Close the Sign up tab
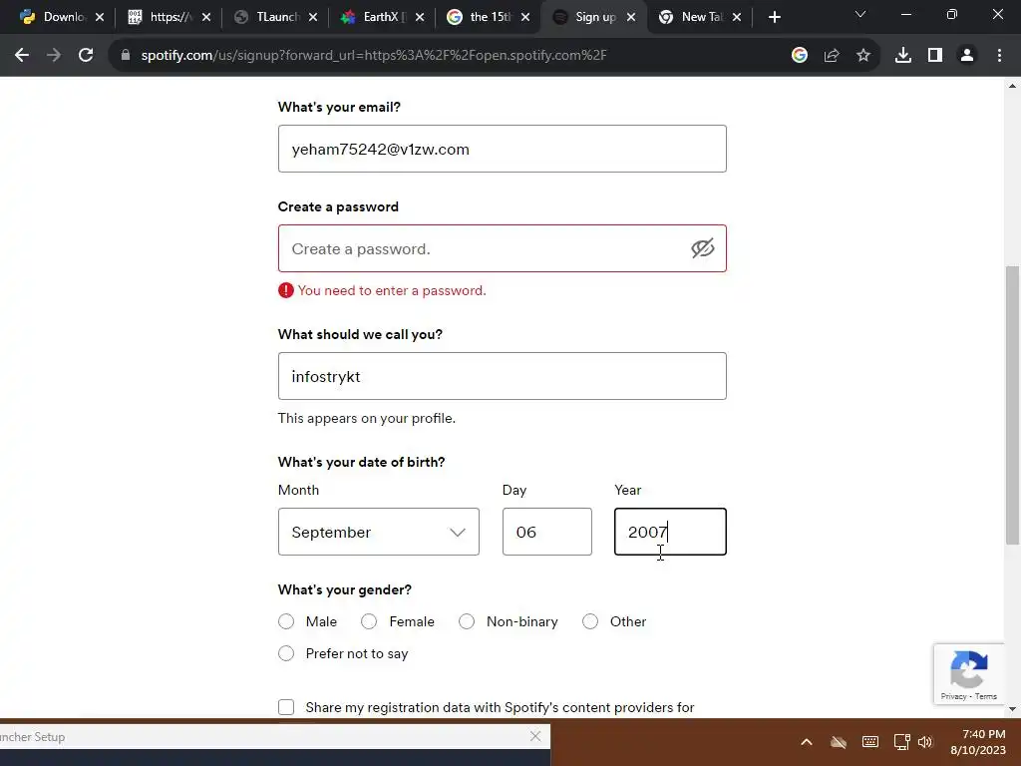 point(631,18)
